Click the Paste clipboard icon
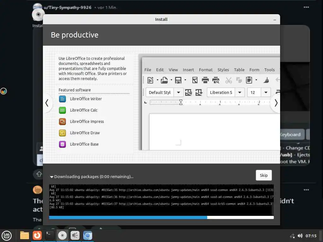The image size is (323, 242). (249, 80)
